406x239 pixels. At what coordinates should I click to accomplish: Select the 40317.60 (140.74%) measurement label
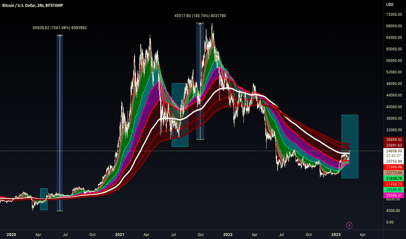click(x=200, y=16)
